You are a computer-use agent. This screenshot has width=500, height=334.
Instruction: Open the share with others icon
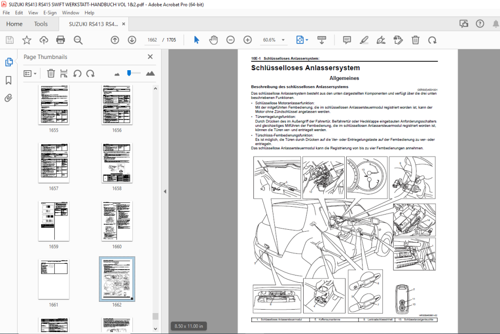click(x=464, y=24)
